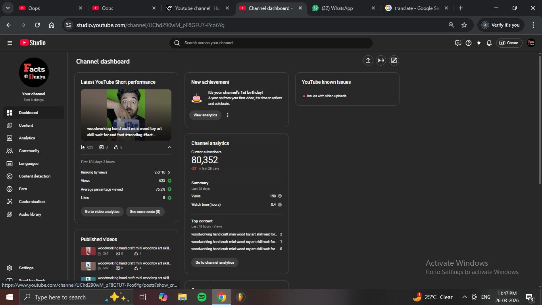Image resolution: width=542 pixels, height=305 pixels.
Task: Click Go to video analytics button
Action: (x=102, y=212)
